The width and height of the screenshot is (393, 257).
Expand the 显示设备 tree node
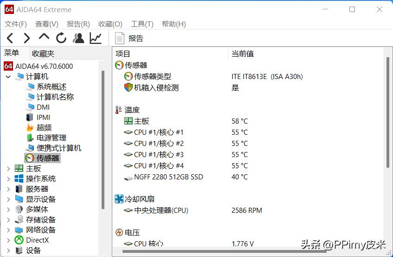pyautogui.click(x=8, y=199)
